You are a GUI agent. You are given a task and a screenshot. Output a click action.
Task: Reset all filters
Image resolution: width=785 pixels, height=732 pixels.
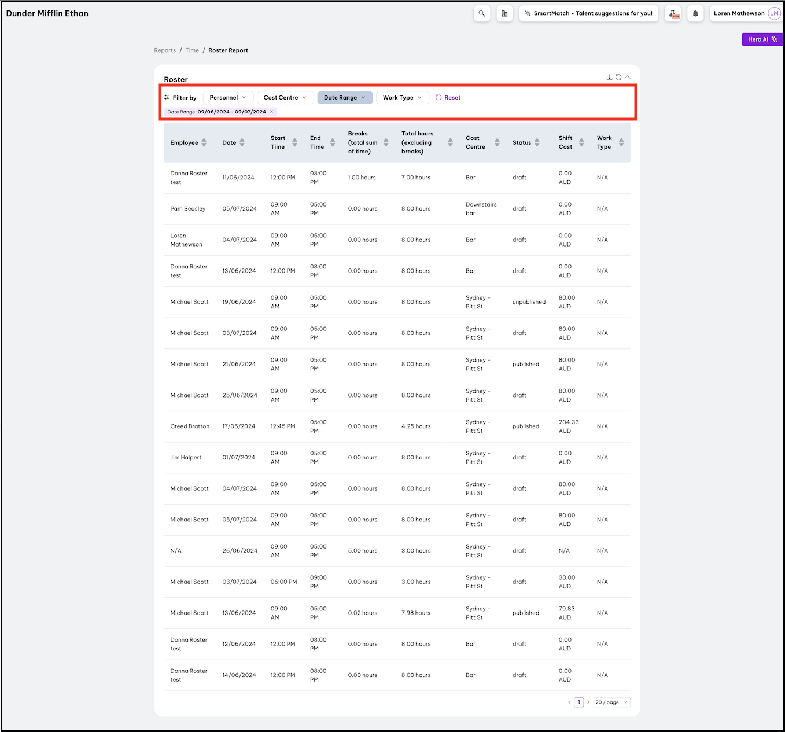pos(448,98)
